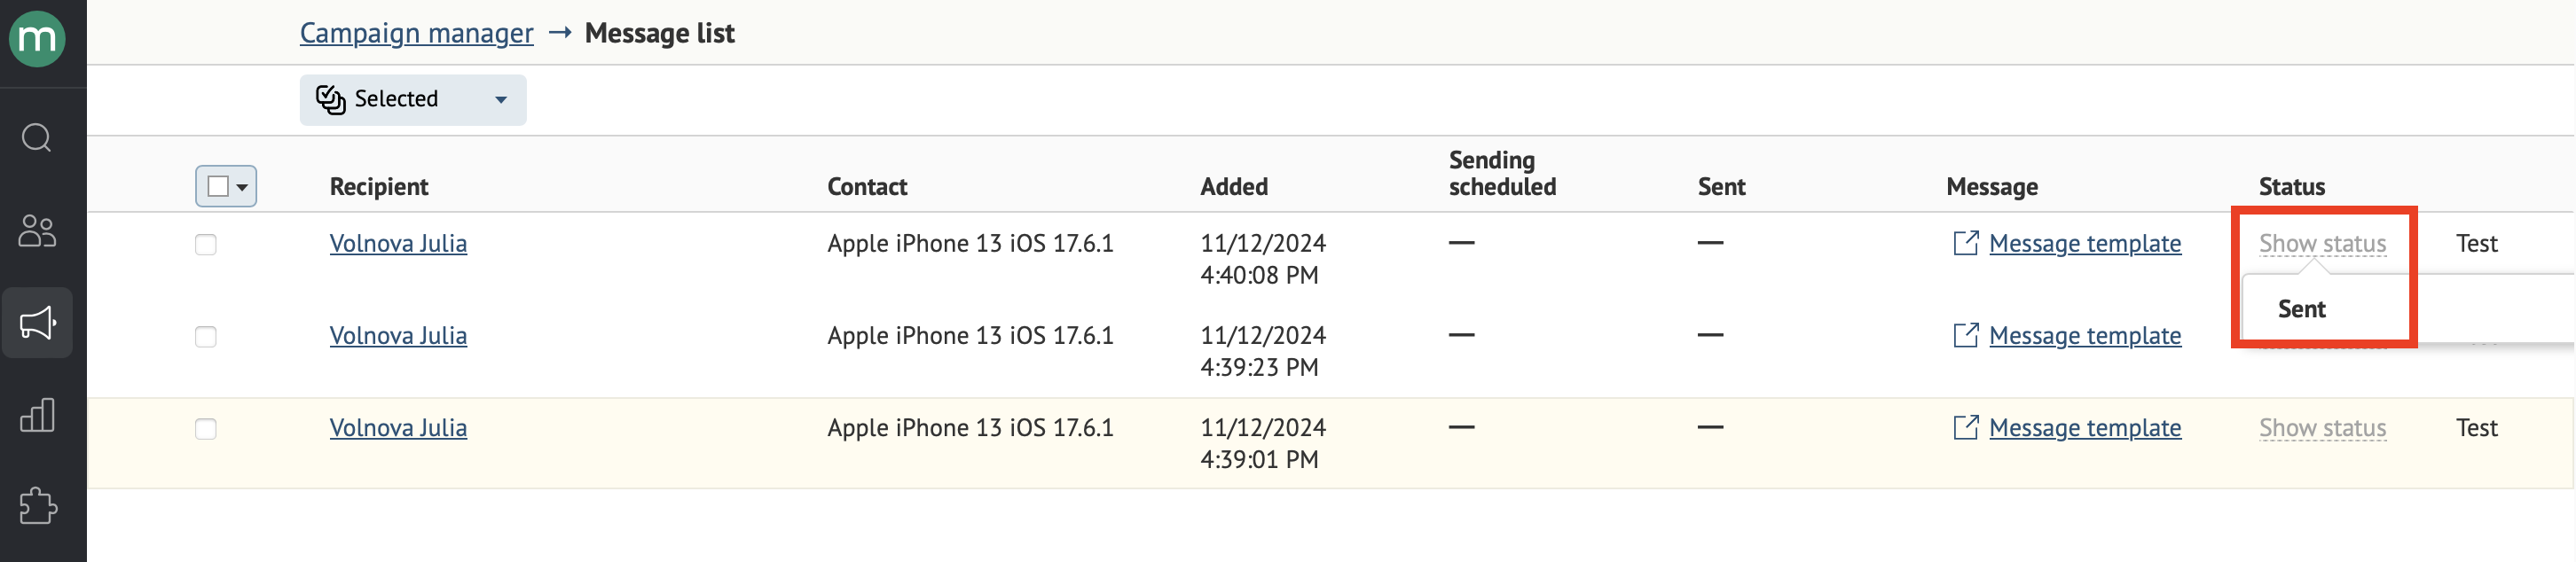Select the campaigns megaphone icon
This screenshot has height=562, width=2576.
click(x=37, y=322)
